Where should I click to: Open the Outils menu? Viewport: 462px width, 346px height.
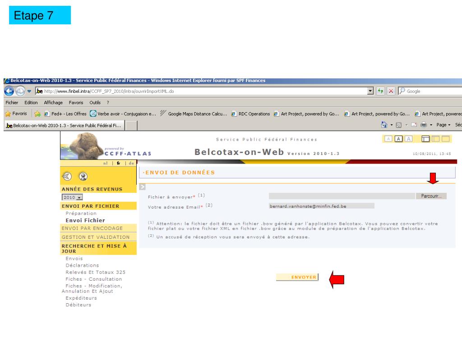[95, 102]
